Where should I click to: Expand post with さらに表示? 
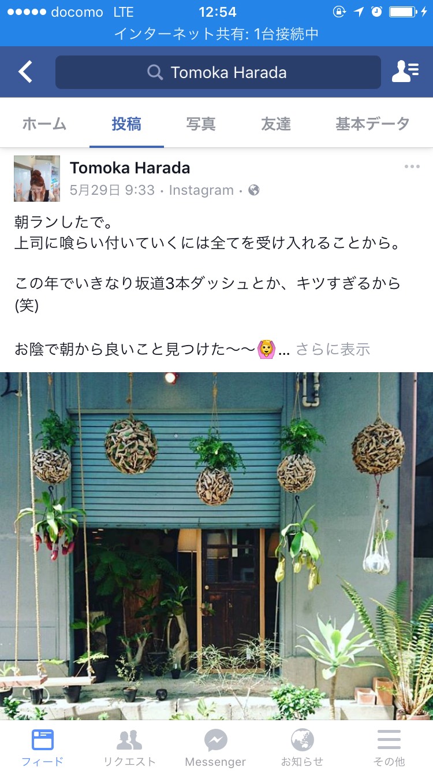pyautogui.click(x=333, y=349)
